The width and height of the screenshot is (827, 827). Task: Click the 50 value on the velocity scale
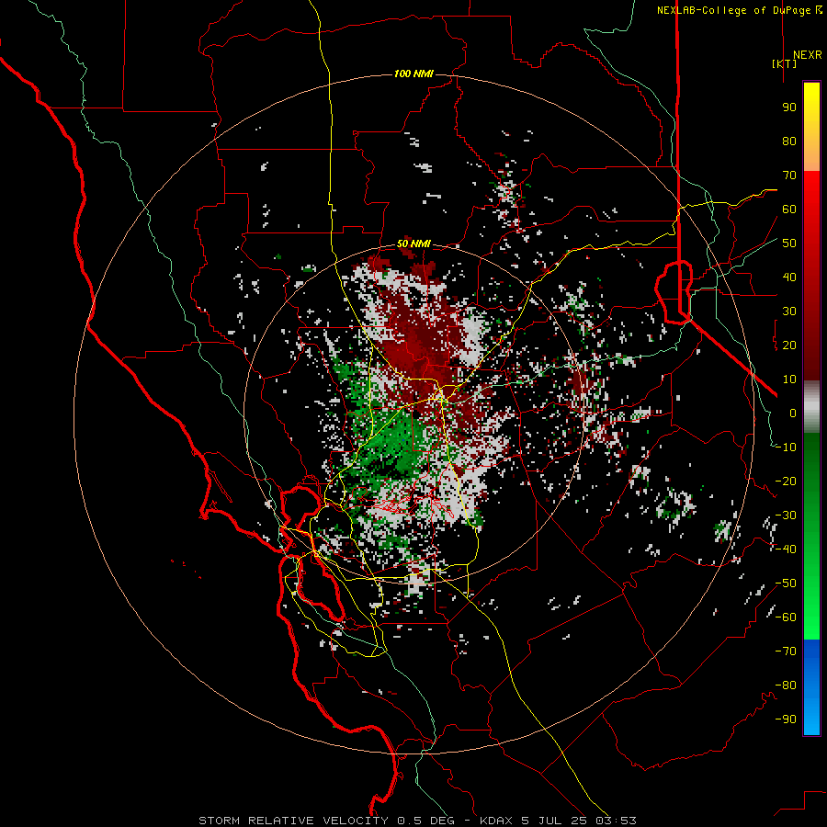[x=789, y=244]
